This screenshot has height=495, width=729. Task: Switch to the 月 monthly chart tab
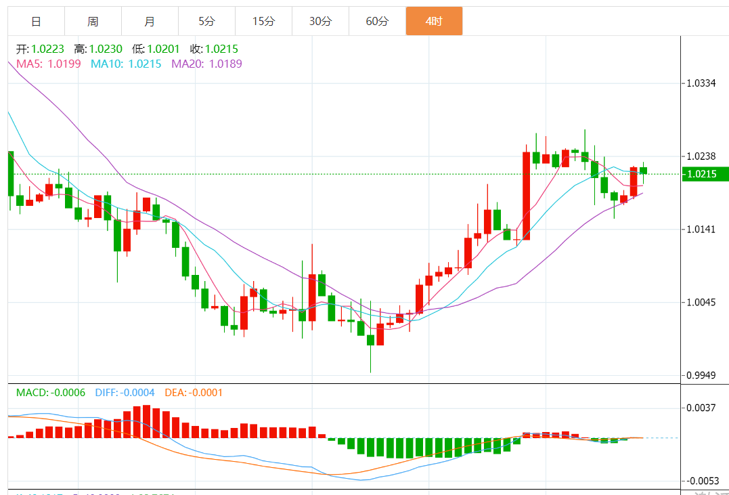click(x=150, y=21)
